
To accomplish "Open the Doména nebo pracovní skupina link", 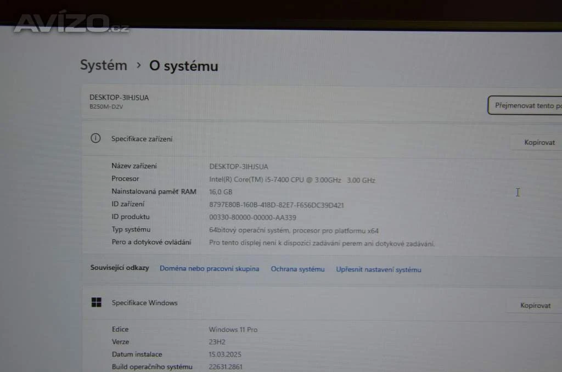I will [x=209, y=268].
